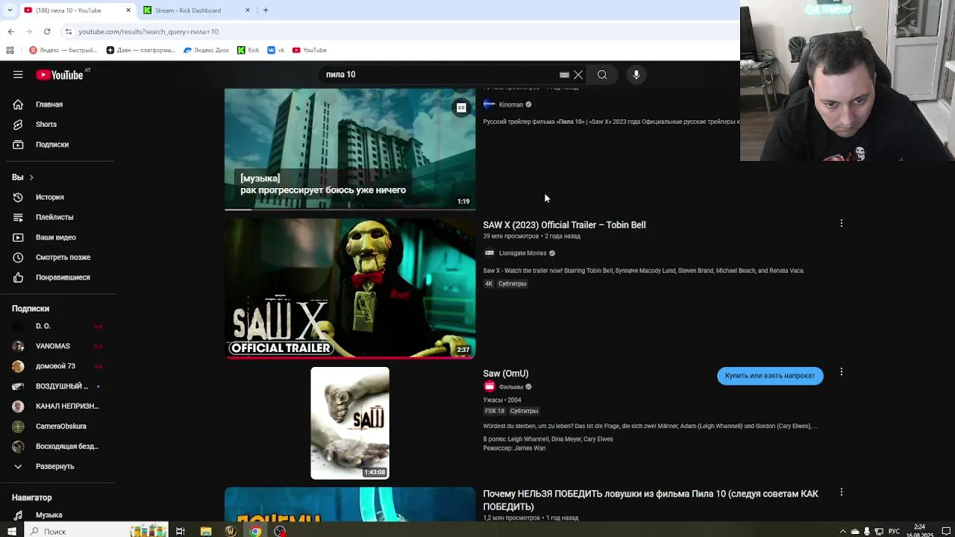Viewport: 955px width, 537px height.
Task: Click the Chrome icon on the taskbar
Action: pyautogui.click(x=255, y=531)
